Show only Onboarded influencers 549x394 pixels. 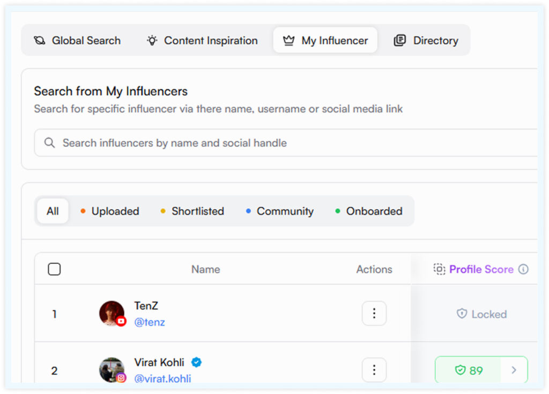click(369, 211)
